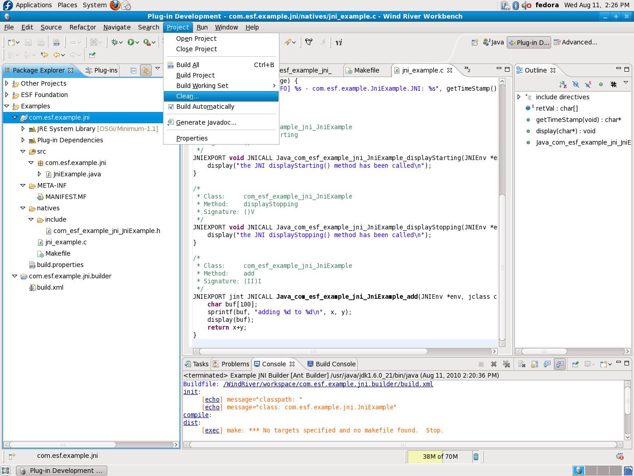
Task: Launch Debug with the bug icon
Action: click(115, 42)
